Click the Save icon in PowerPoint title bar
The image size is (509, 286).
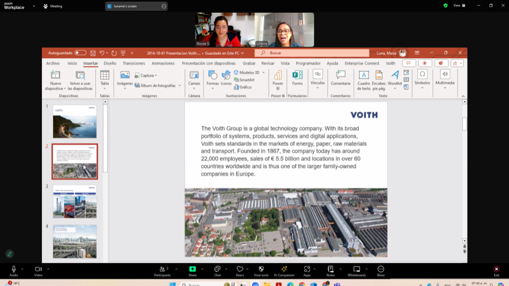93,53
